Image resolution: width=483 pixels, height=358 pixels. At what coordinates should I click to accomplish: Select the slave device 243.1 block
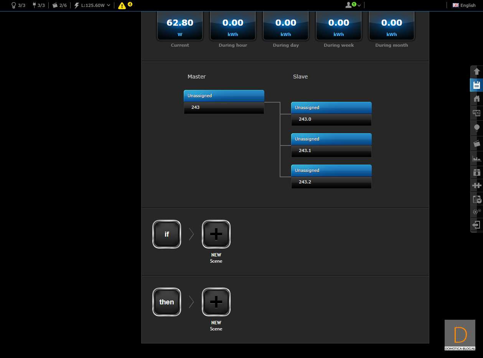pyautogui.click(x=331, y=145)
